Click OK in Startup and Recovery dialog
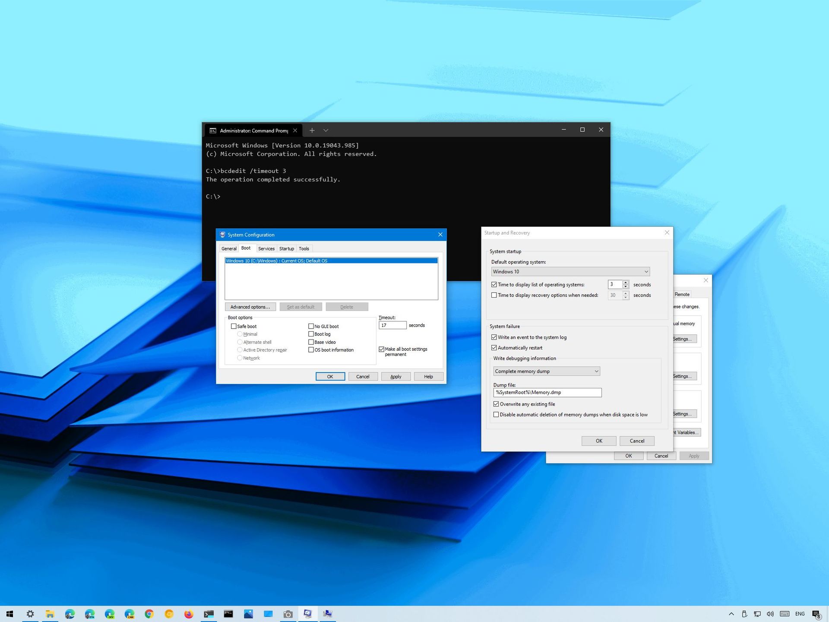The width and height of the screenshot is (829, 622). pyautogui.click(x=598, y=441)
